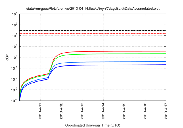
Task: Click the red dashed threshold line
Action: point(93,34)
